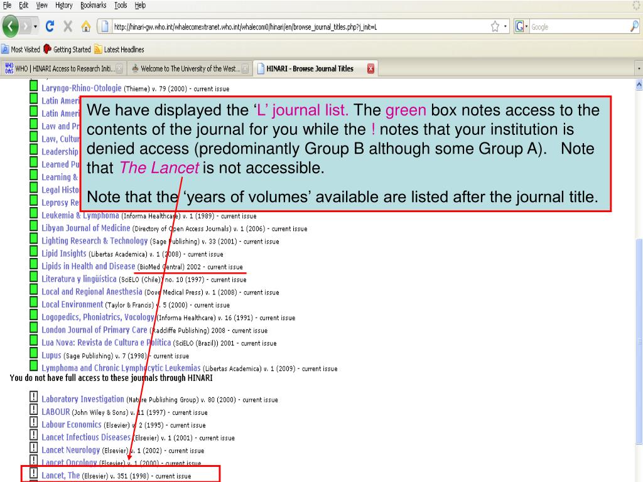Viewport: 643px width, 482px height.
Task: Click exclamation icon beside Labour Economics
Action: pos(34,422)
